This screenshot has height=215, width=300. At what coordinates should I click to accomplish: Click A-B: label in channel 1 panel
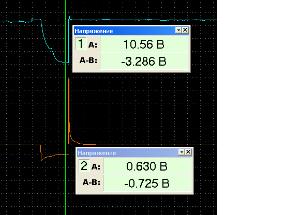tap(88, 60)
